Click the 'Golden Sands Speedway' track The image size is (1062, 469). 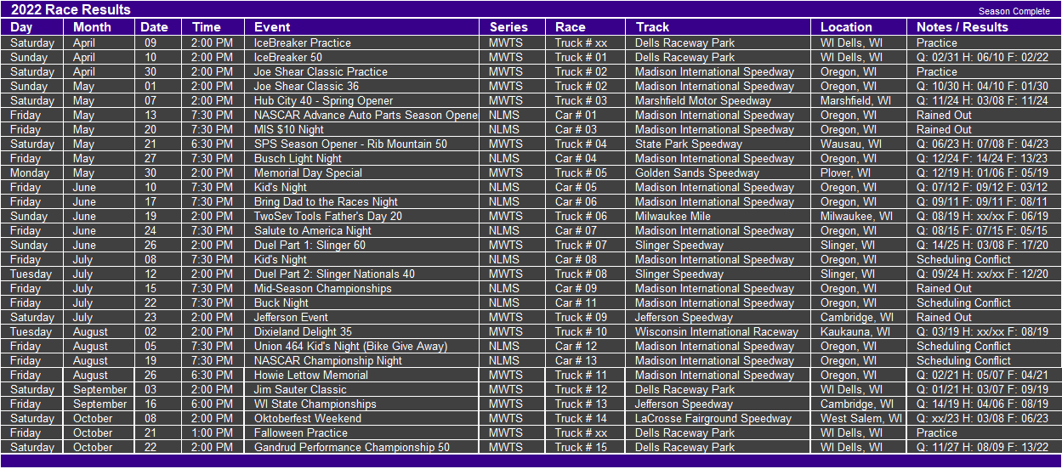(x=697, y=172)
